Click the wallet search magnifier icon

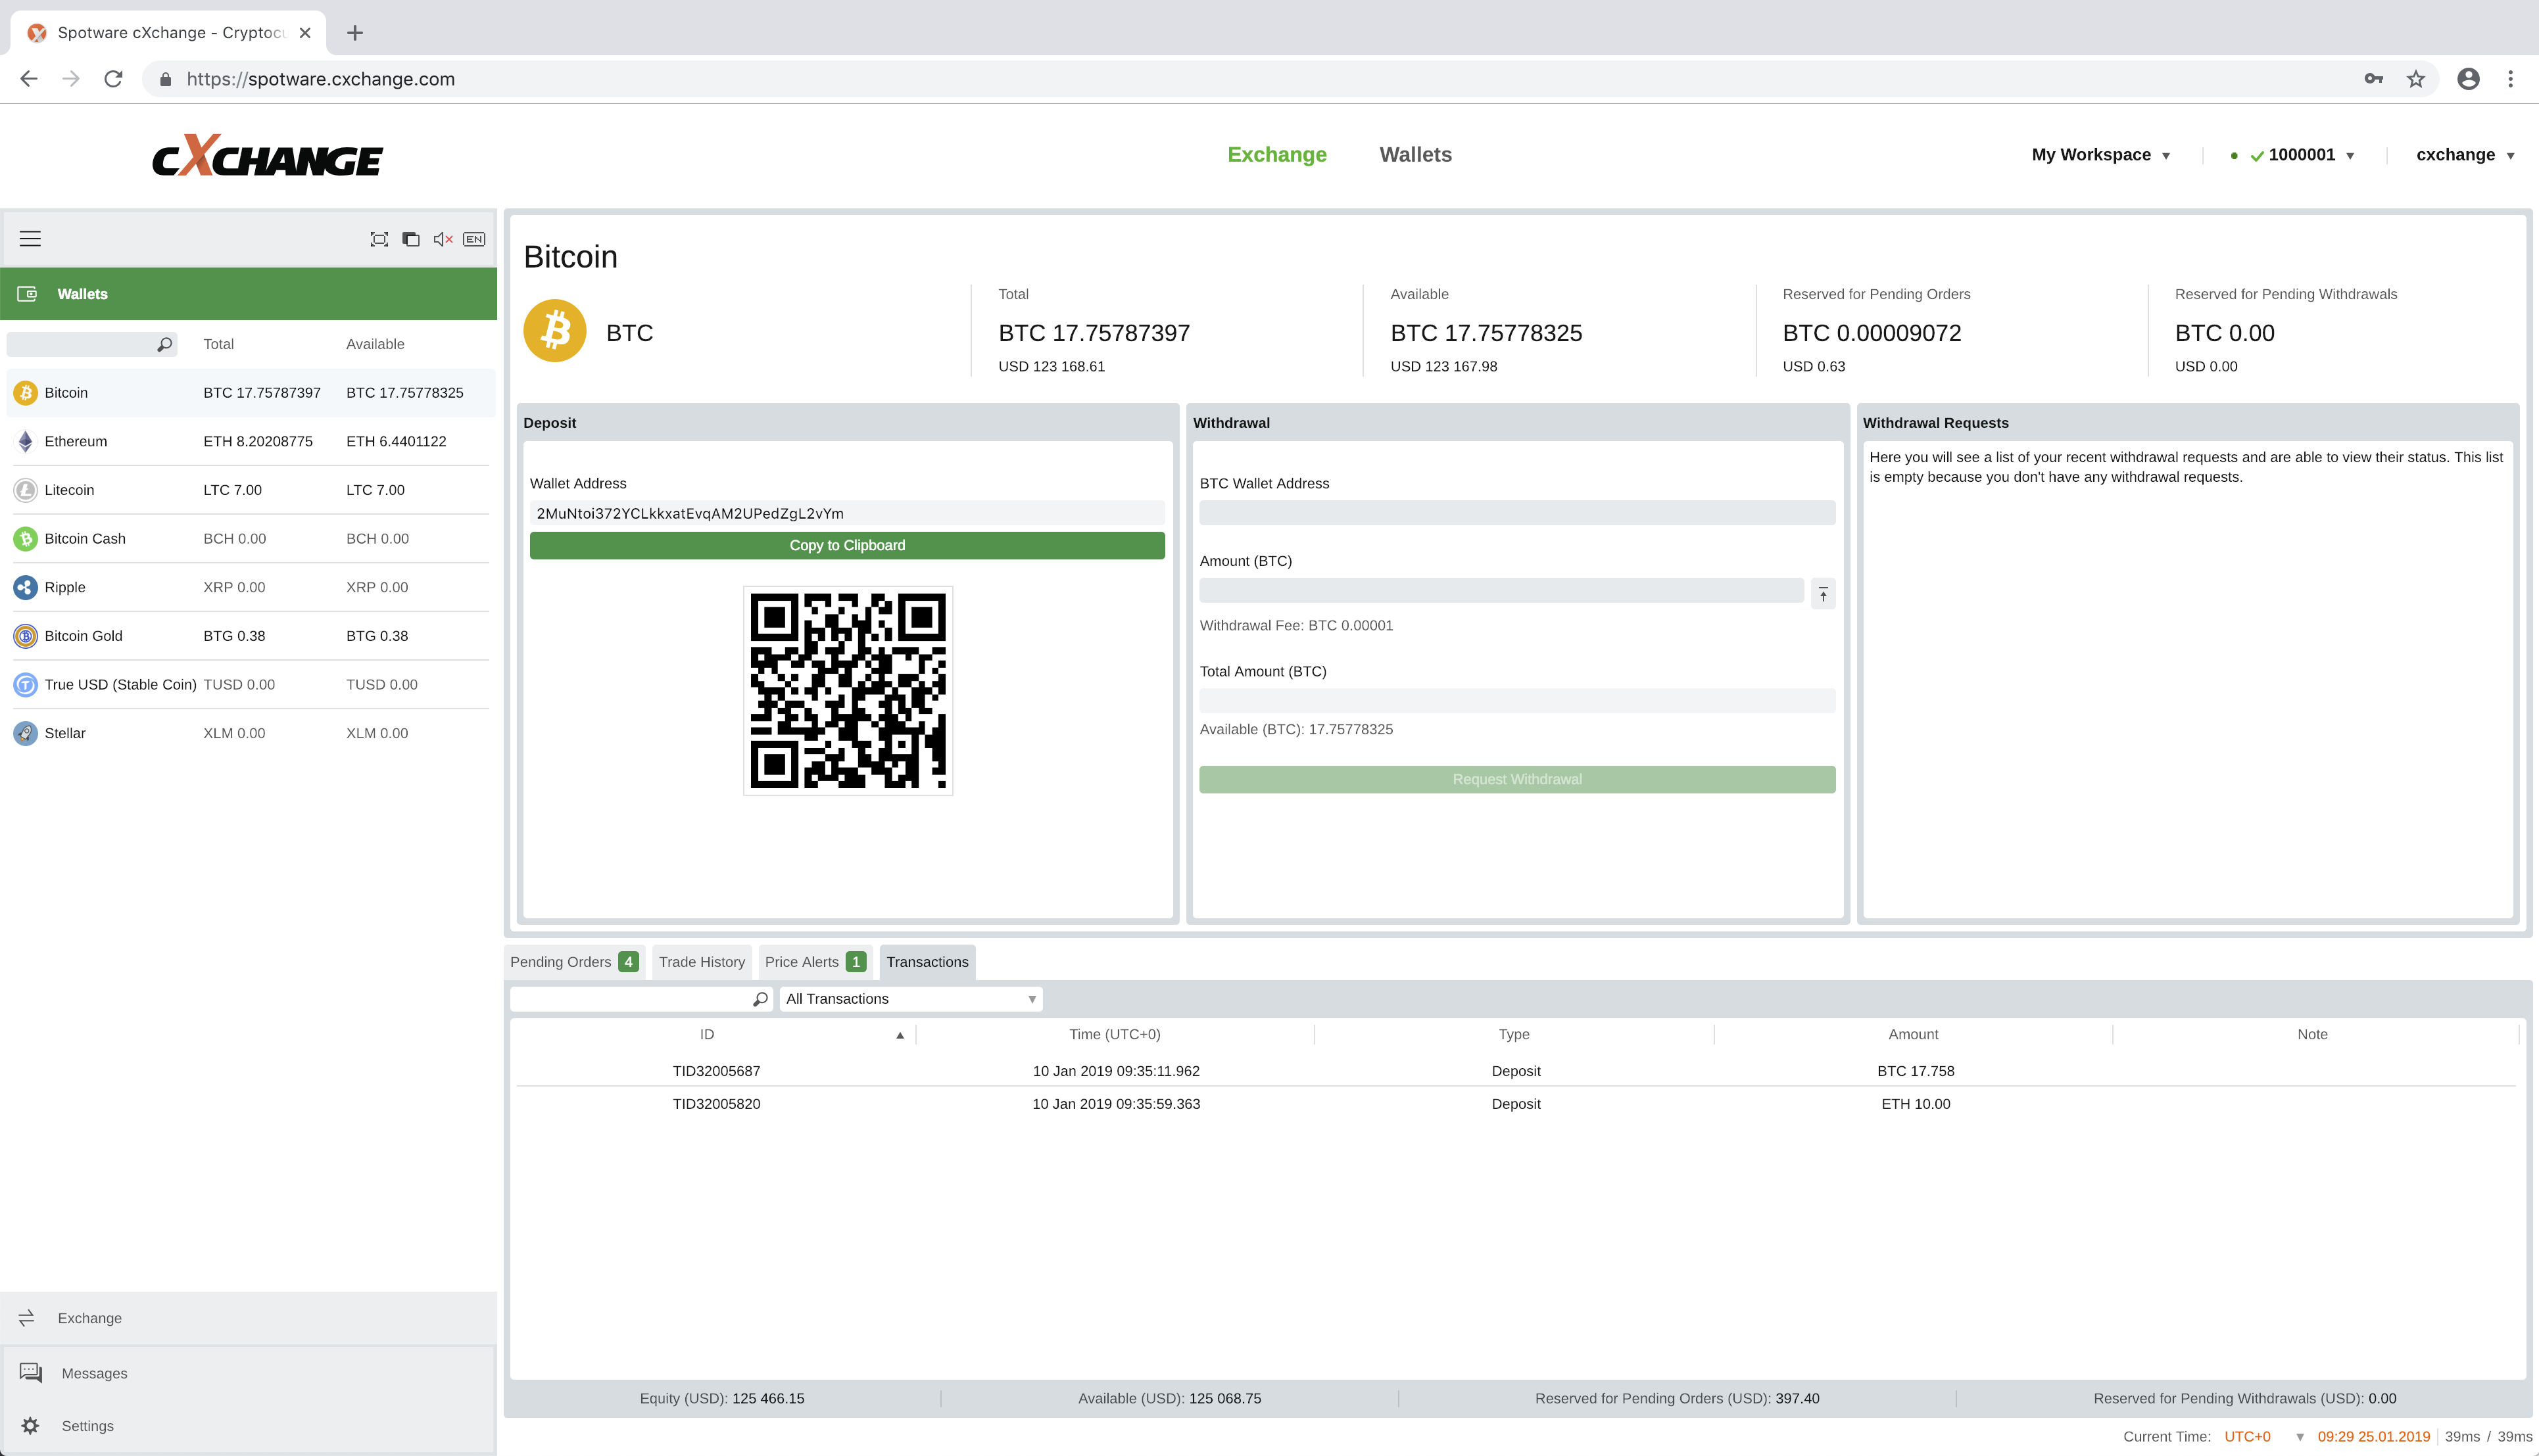click(165, 344)
